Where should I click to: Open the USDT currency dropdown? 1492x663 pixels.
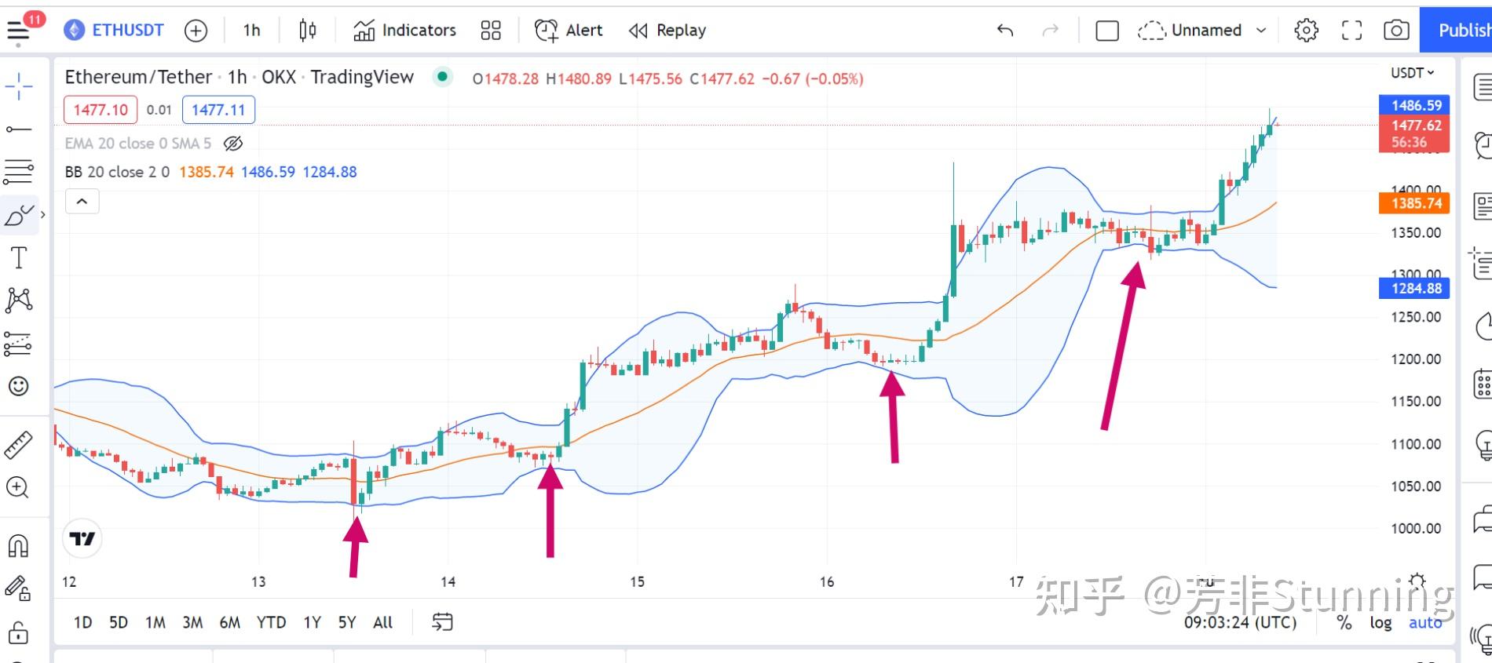coord(1412,73)
